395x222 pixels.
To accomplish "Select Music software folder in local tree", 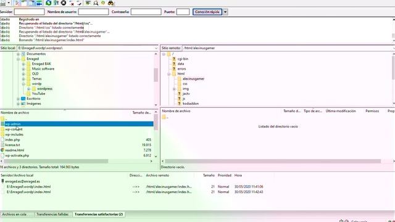I will (x=43, y=68).
